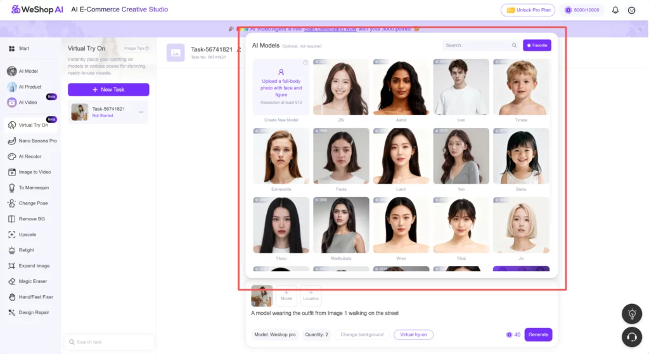
Task: Select the Wren model
Action: coord(401,225)
